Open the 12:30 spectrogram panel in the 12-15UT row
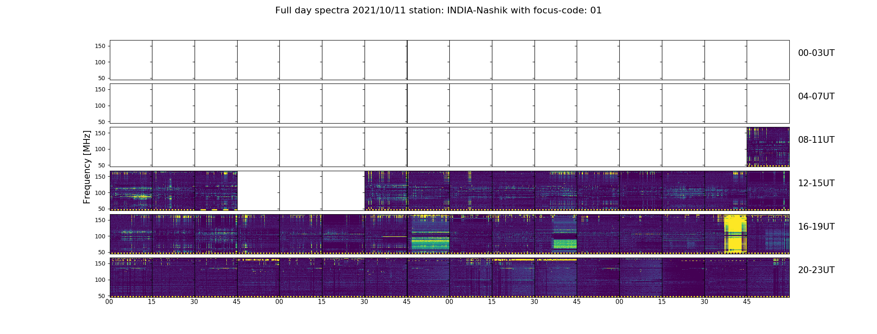Screen dimensions: 877x334 (216, 190)
